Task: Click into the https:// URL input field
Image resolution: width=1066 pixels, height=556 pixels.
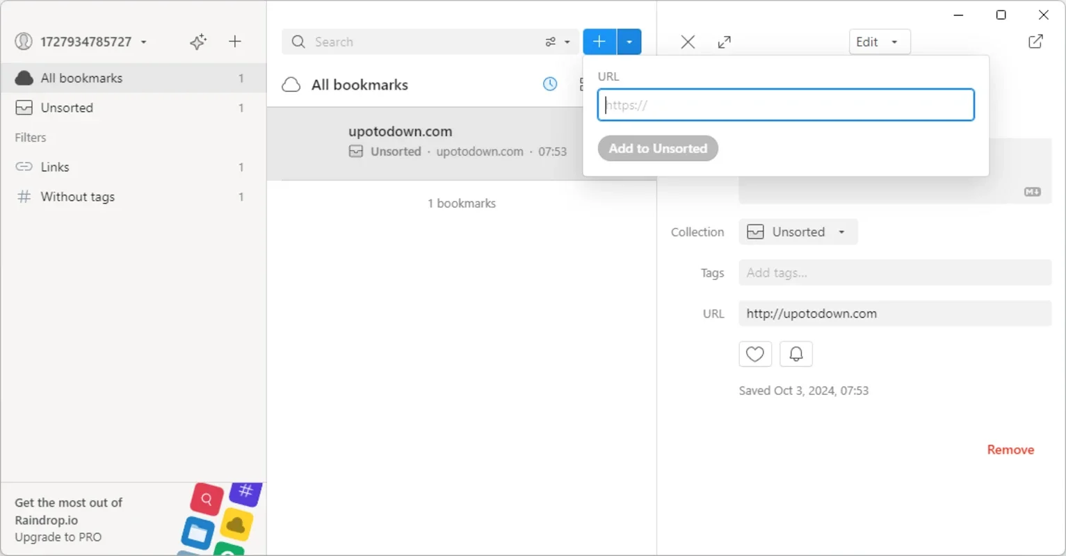Action: point(786,105)
